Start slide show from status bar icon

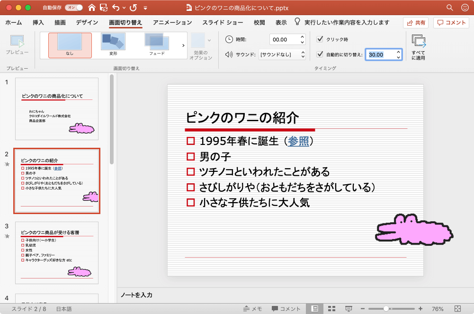[349, 309]
